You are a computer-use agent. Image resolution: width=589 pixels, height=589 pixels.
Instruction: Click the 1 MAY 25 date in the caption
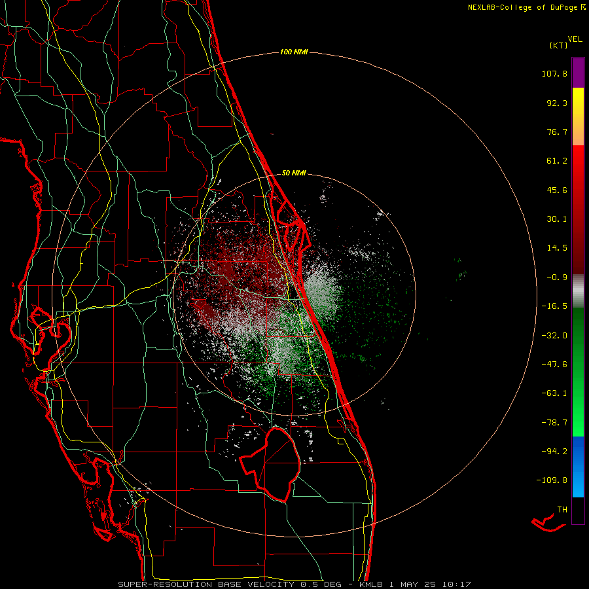click(413, 584)
